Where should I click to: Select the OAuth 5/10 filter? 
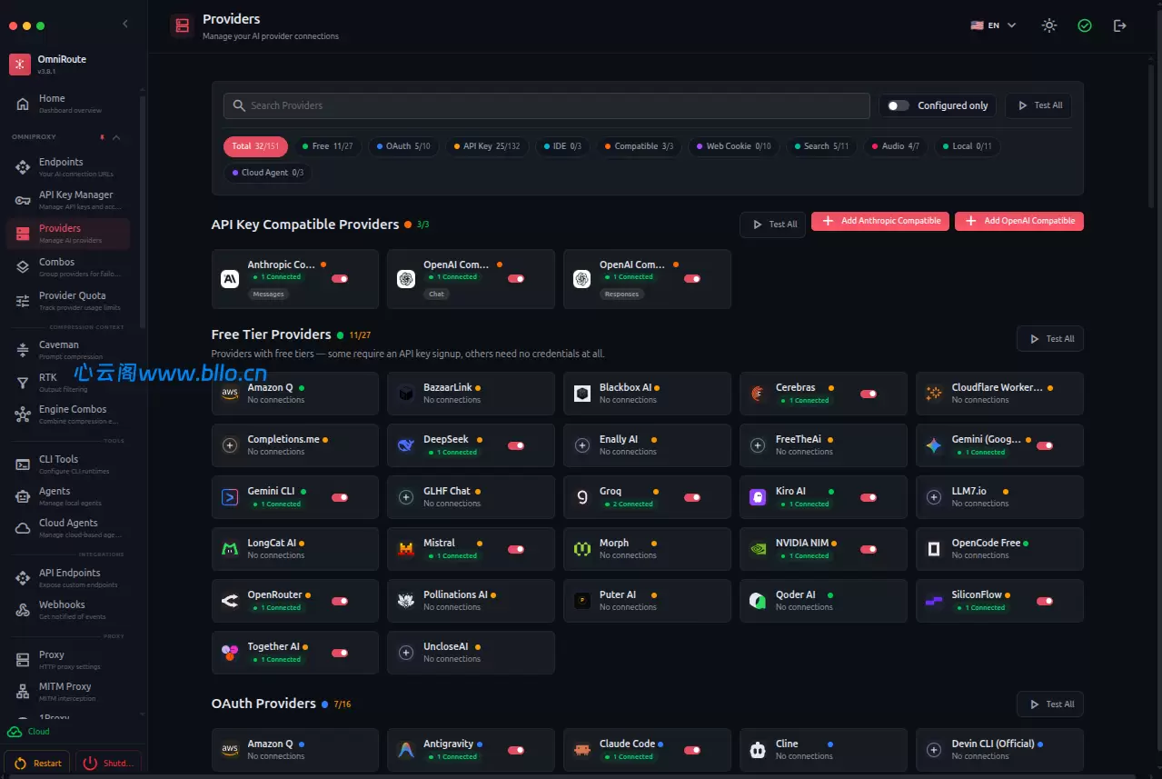point(403,145)
